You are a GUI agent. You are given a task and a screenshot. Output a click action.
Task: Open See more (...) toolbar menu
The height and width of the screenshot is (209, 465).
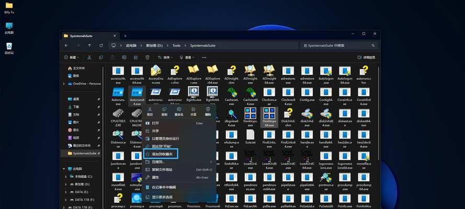[x=204, y=57]
